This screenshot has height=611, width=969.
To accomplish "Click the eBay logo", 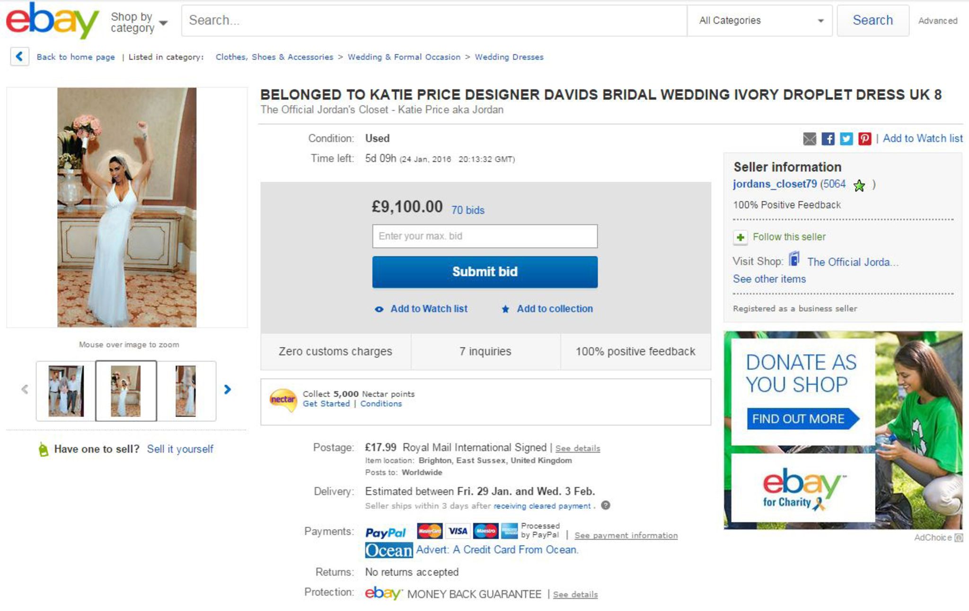I will coord(52,21).
